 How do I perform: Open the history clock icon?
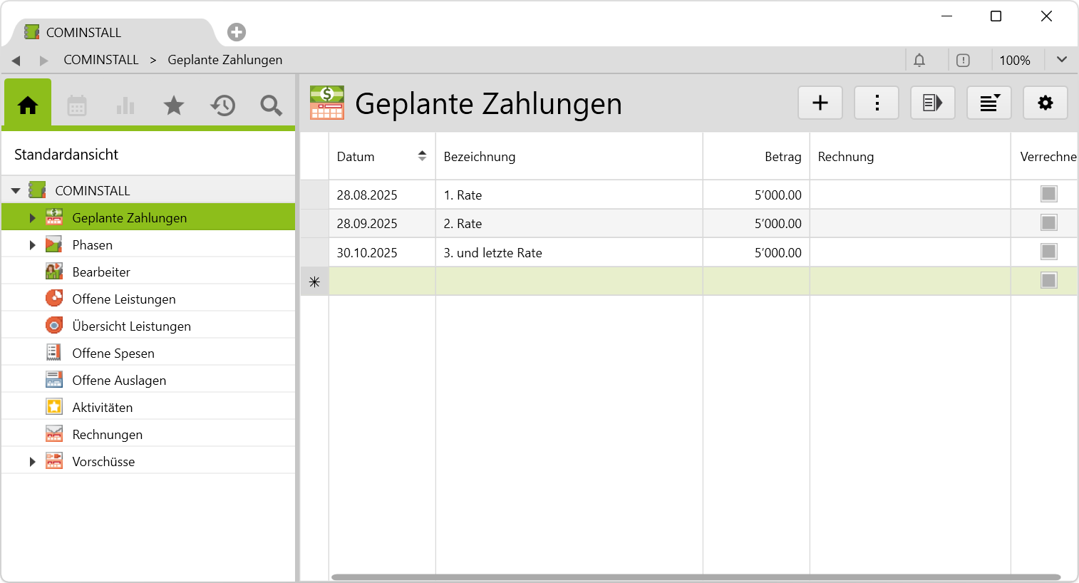point(222,106)
